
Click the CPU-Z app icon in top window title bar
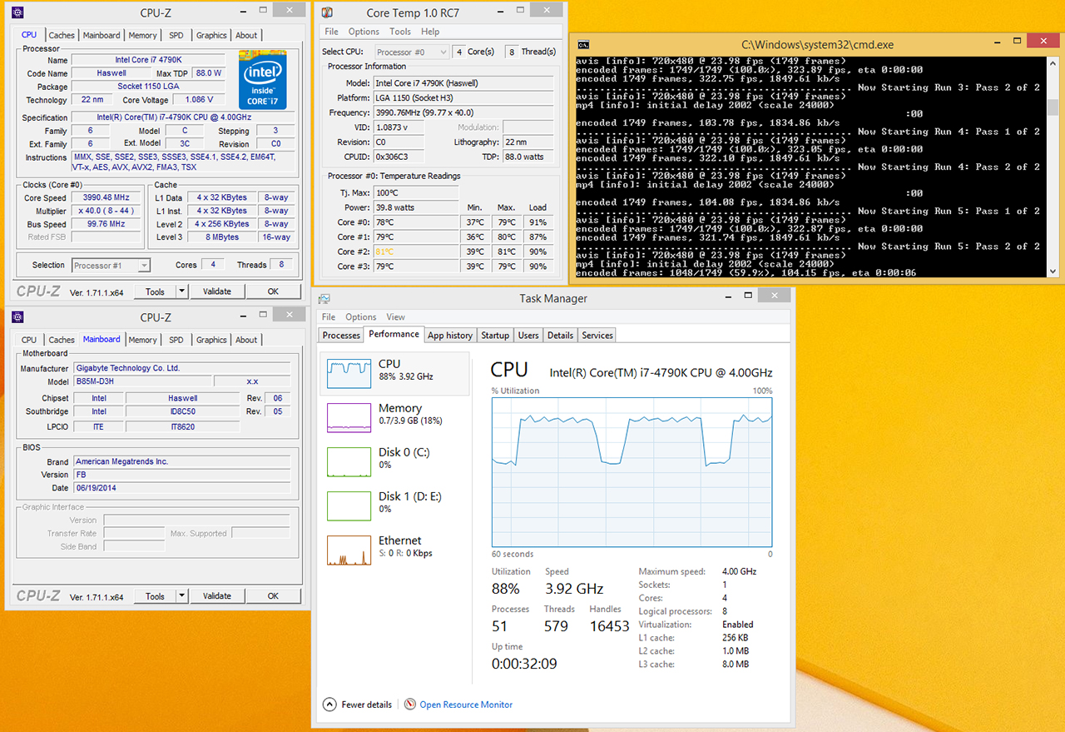click(18, 12)
